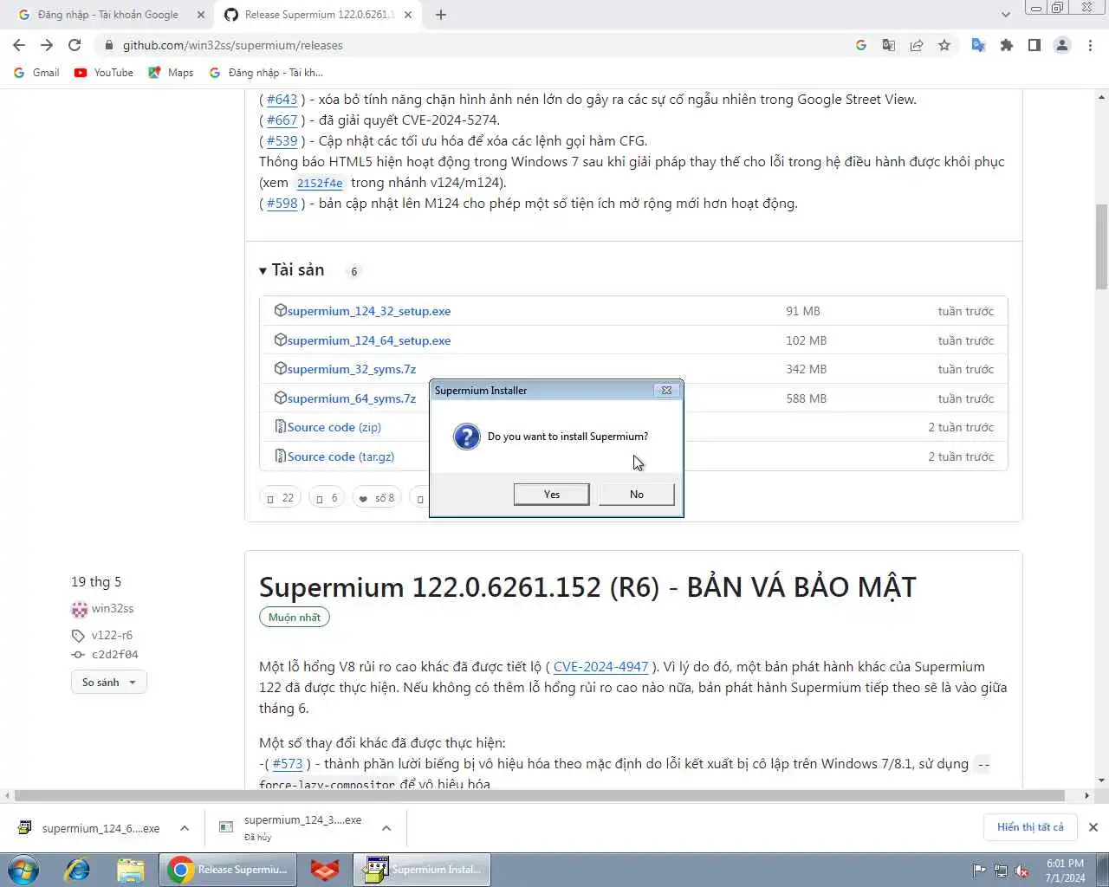Switch to the Đăng nhập Google tab

(108, 15)
